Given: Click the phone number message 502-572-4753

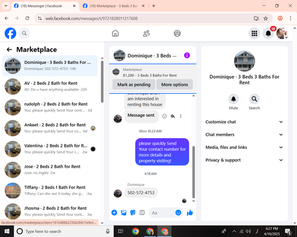Looking at the screenshot, I should (141, 193).
